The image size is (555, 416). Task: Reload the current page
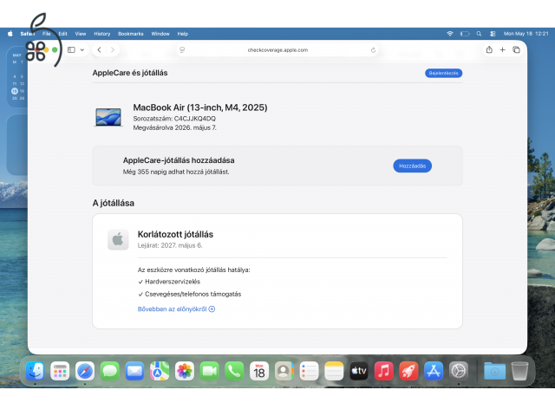pos(373,50)
